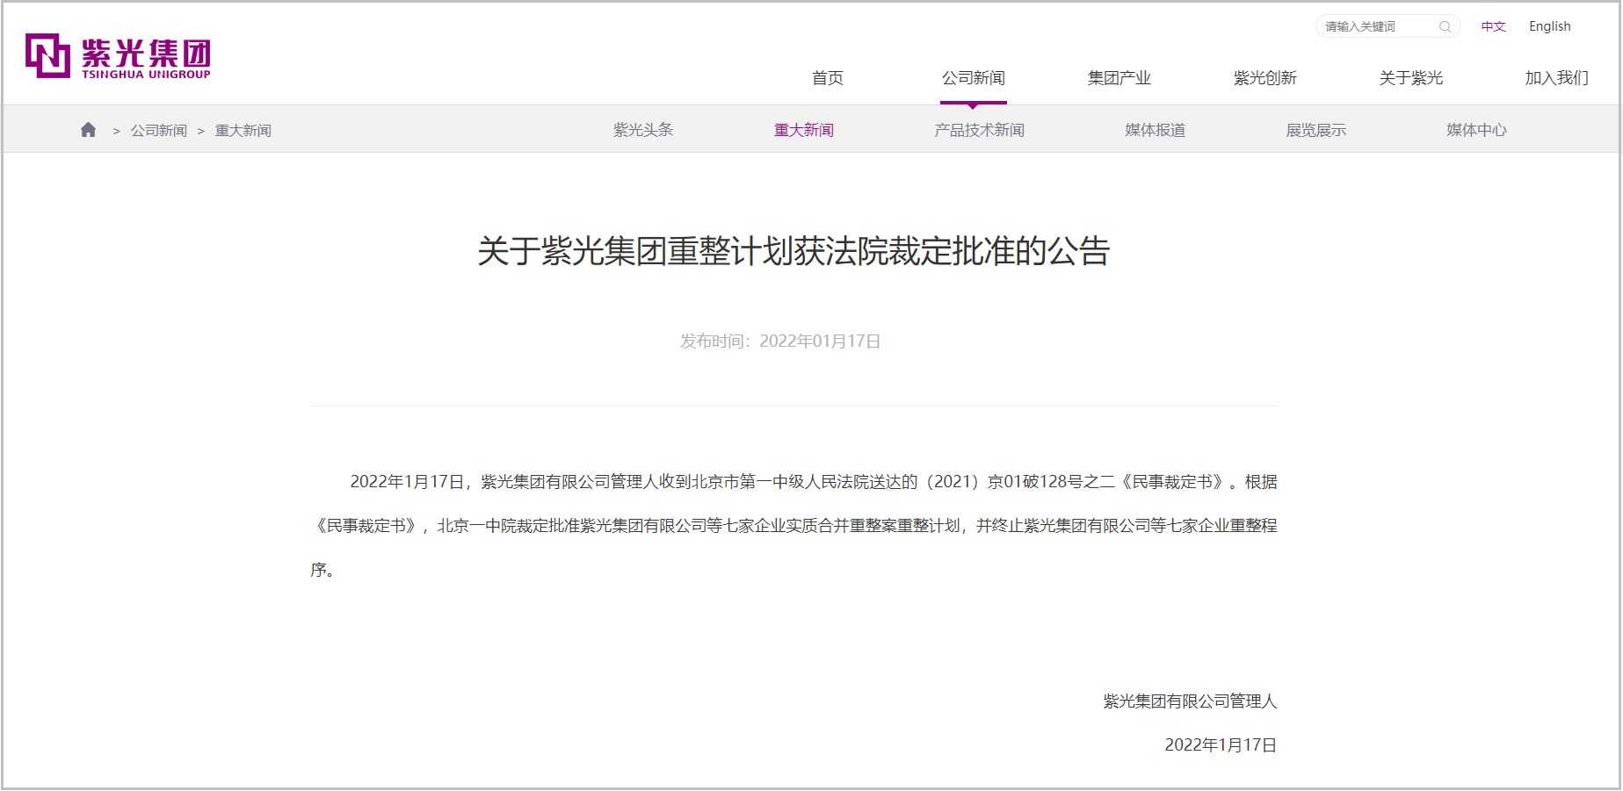Open the 集团产业 menu item
Viewport: 1623px width, 791px height.
click(x=1119, y=78)
